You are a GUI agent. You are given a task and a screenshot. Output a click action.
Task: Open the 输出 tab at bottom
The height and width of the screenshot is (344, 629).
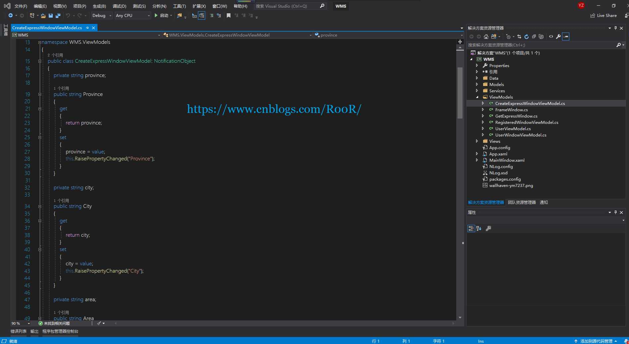(34, 331)
